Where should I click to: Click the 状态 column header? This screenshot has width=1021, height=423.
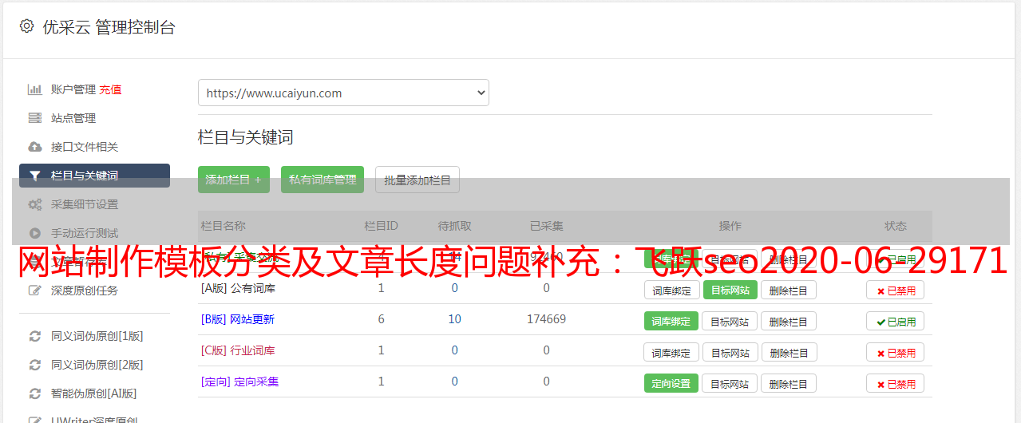pyautogui.click(x=896, y=226)
